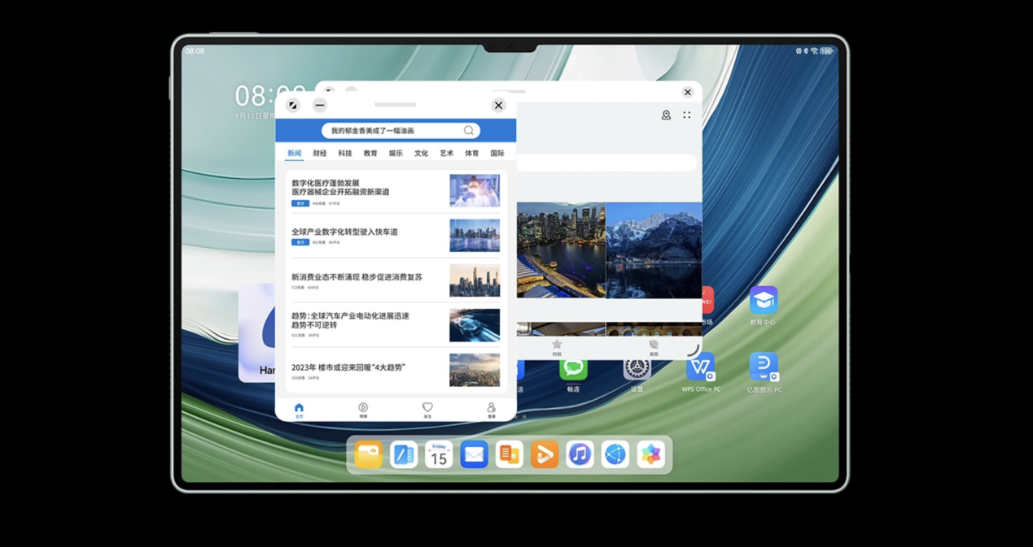1033x547 pixels.
Task: Open the blue globe Browser in the dock
Action: pos(615,454)
